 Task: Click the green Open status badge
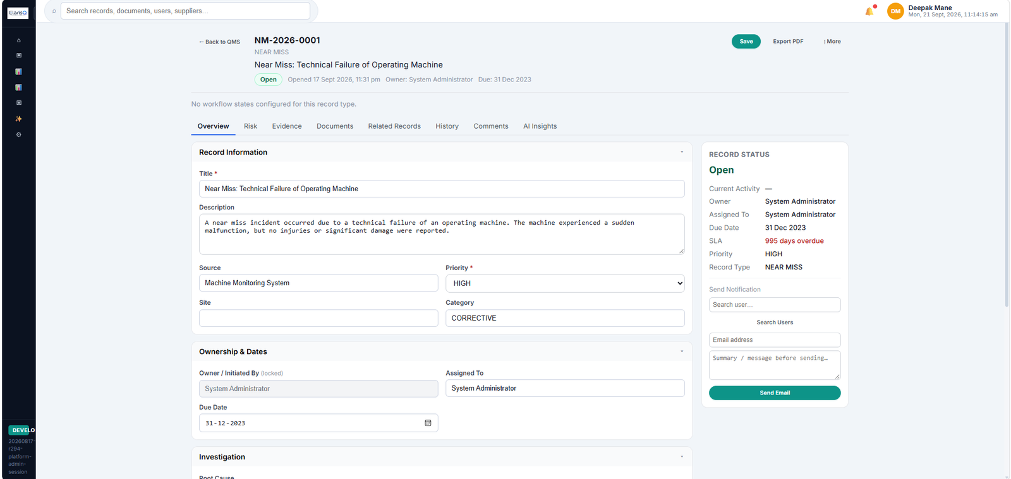[x=269, y=80]
